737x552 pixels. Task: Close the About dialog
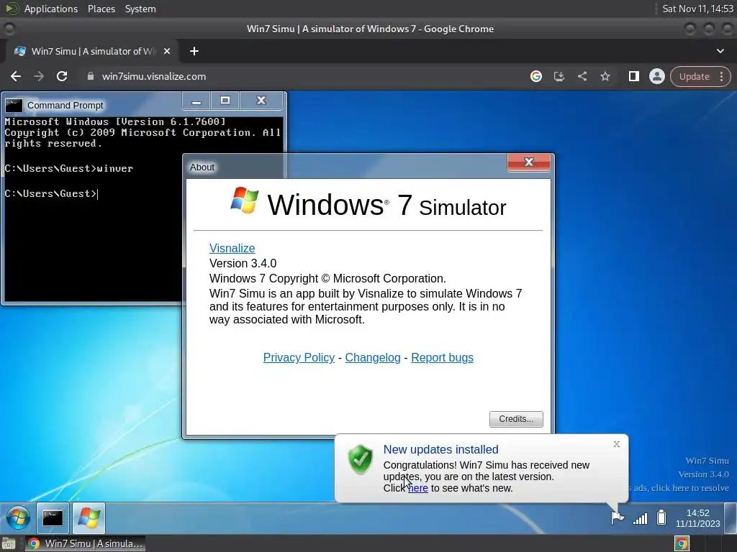pos(529,162)
